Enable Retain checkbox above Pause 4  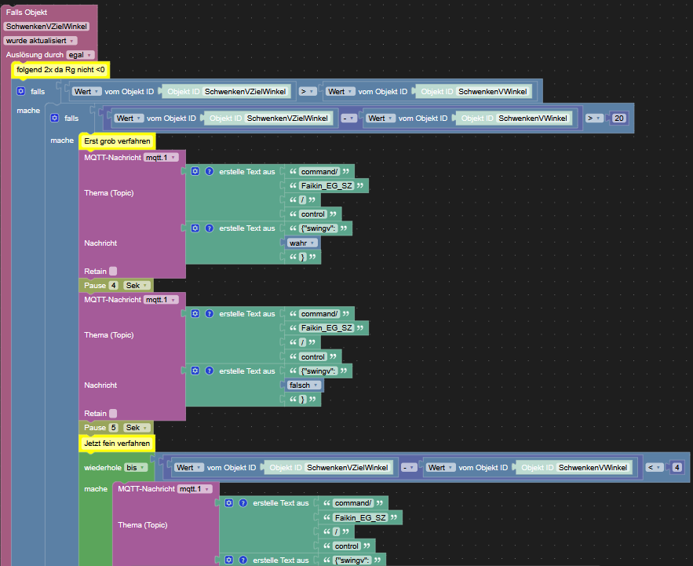pos(113,271)
